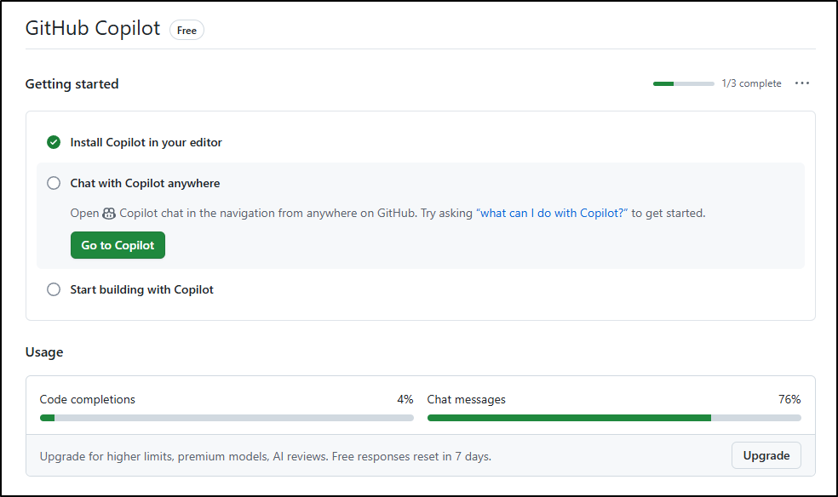
Task: Click the green checkmark beside Install Copilot
Action: pos(54,142)
